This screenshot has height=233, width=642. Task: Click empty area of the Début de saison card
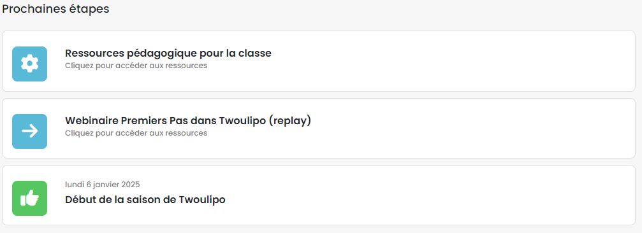point(450,195)
